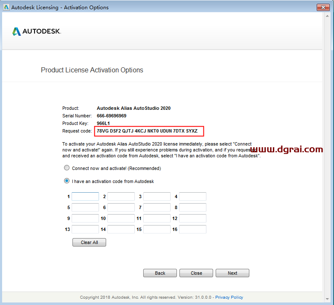Go Back to previous step
334x305 pixels.
click(x=160, y=273)
